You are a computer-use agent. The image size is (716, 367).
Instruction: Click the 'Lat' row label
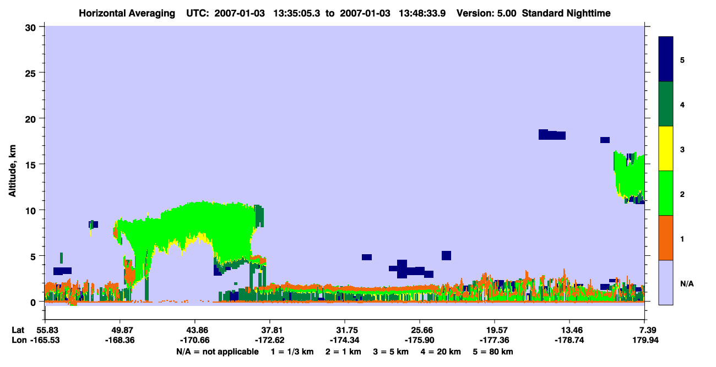coord(18,330)
